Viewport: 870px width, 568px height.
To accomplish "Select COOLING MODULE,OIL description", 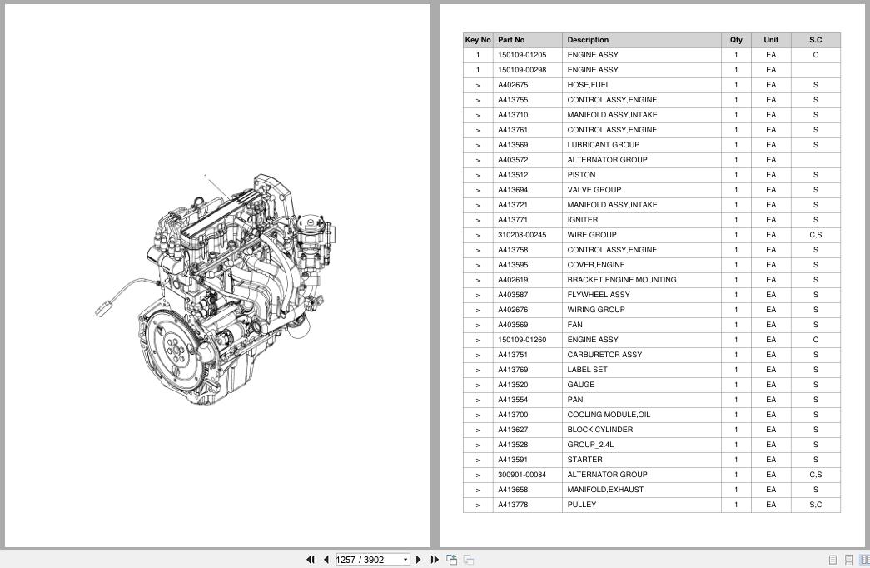I will click(x=609, y=415).
